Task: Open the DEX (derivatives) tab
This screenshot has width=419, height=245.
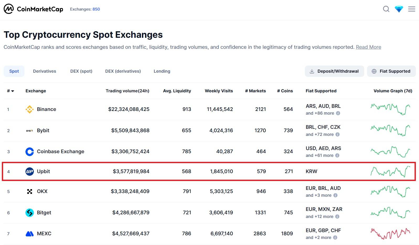Action: click(123, 71)
